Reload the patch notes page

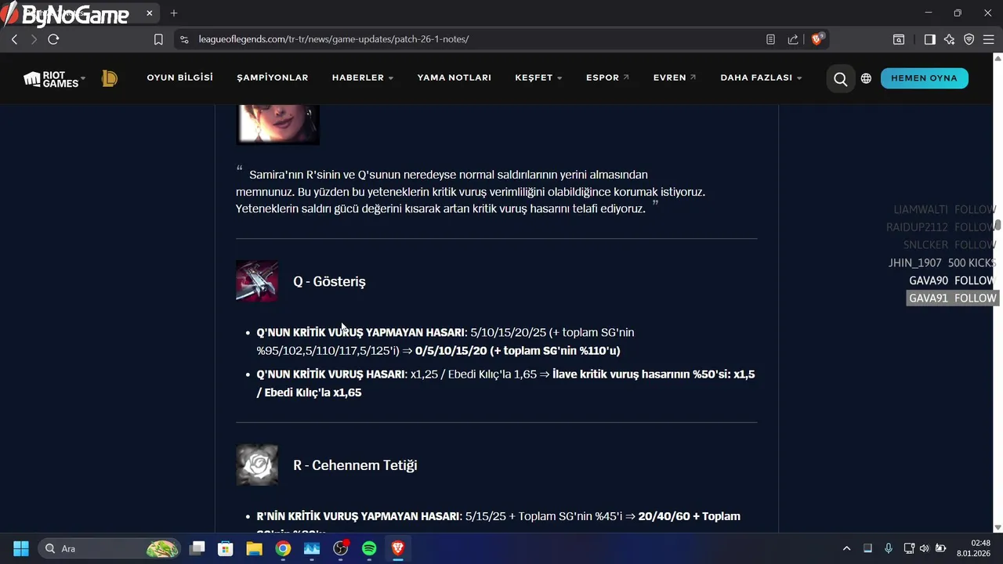point(53,39)
